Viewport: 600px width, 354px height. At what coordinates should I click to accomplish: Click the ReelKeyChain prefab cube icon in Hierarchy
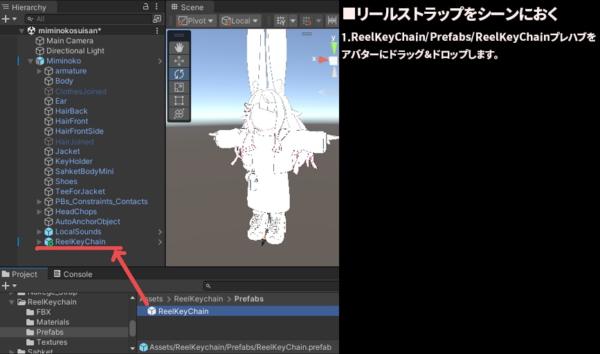[48, 241]
